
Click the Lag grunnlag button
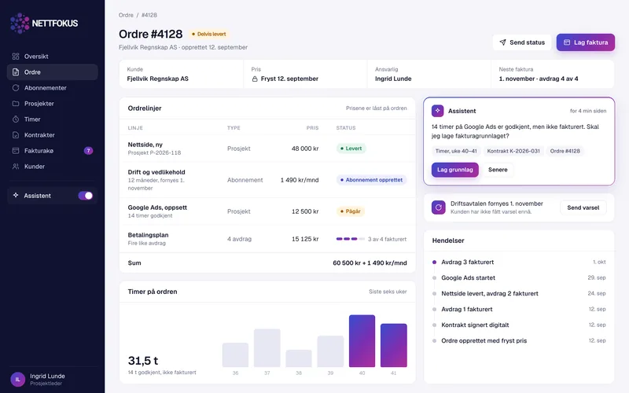(455, 170)
